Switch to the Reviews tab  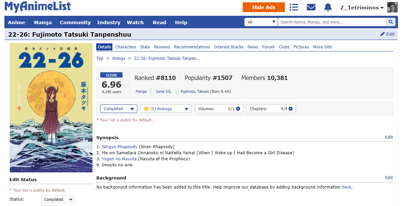coord(162,47)
